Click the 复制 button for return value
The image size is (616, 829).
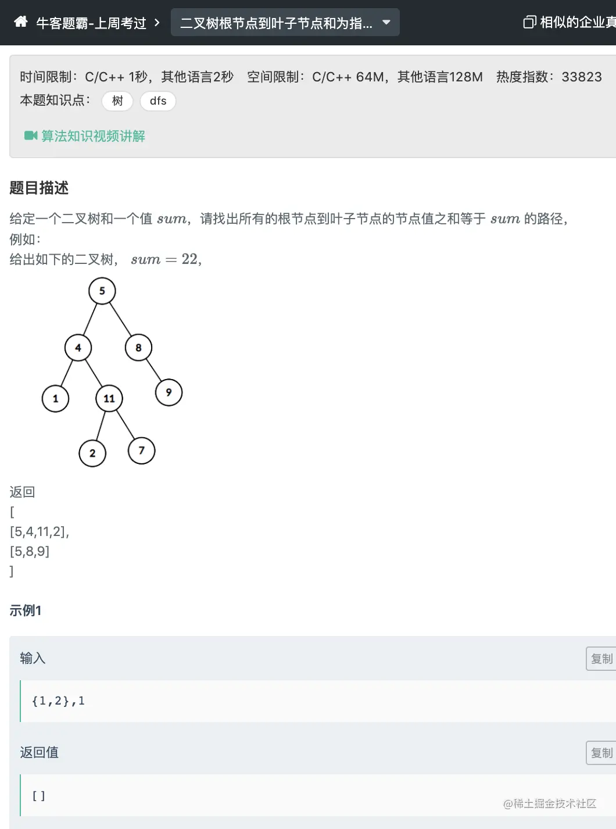click(601, 753)
